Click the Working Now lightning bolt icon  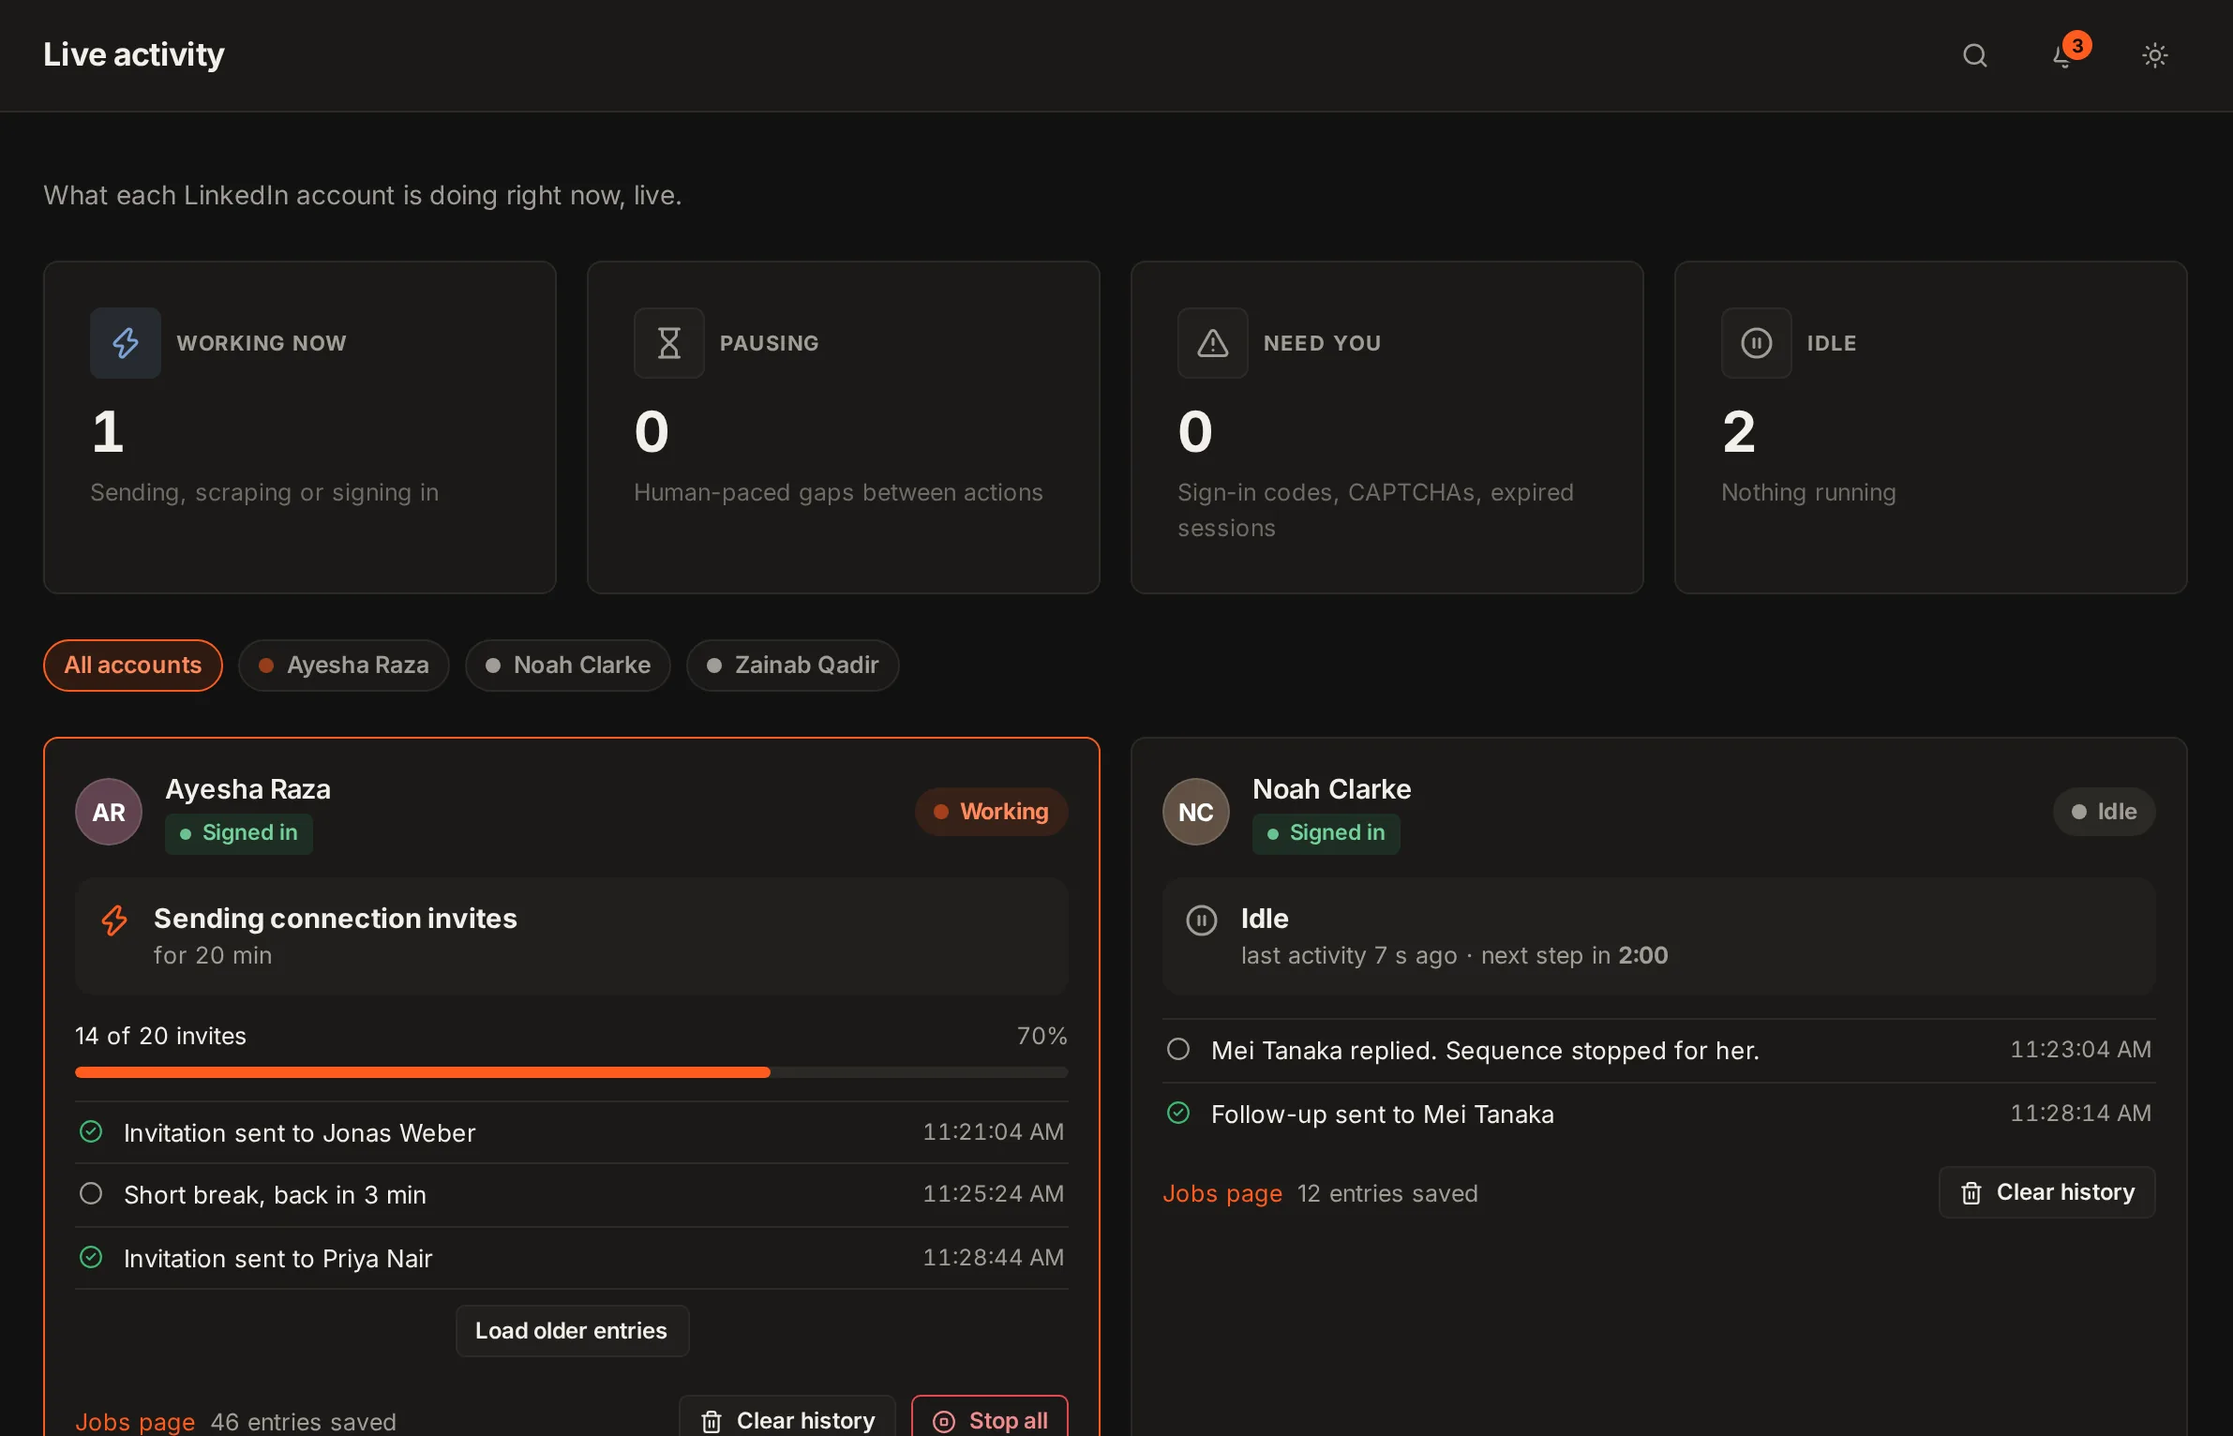[x=126, y=343]
